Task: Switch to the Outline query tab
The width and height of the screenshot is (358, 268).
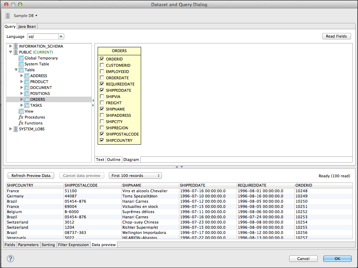Action: pos(114,160)
